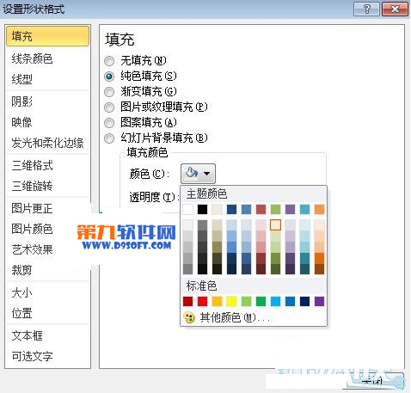Select the orange theme color swatch
Viewport: 411px width, 393px height.
point(319,209)
